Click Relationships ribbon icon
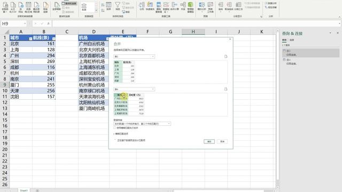The width and height of the screenshot is (342, 192). [x=183, y=6]
